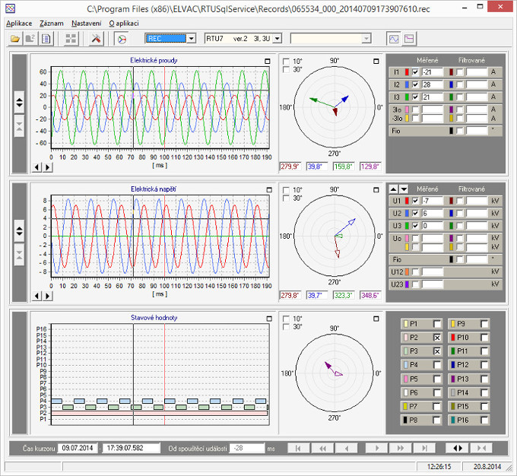Screen dimensions: 517x476
Task: Select the waveform view icon in the toolbar
Action: click(394, 39)
